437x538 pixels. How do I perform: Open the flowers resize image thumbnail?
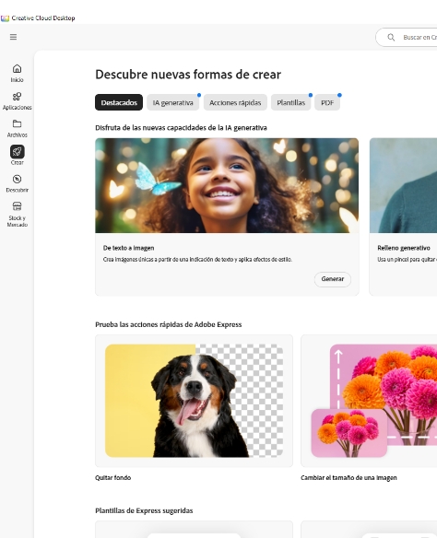click(x=373, y=401)
